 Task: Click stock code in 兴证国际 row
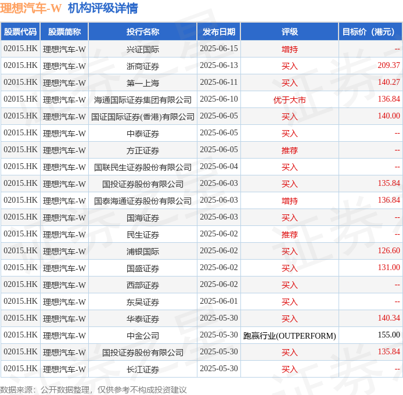click(x=20, y=48)
